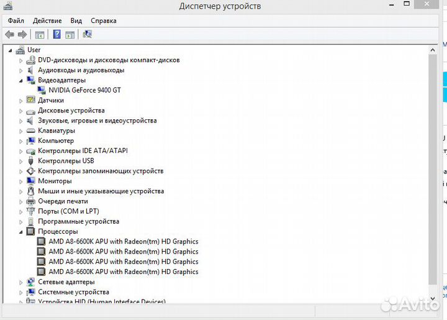Screen dimensions: 447x320
Task: Expand the Контроллеры USB category
Action: (20, 161)
